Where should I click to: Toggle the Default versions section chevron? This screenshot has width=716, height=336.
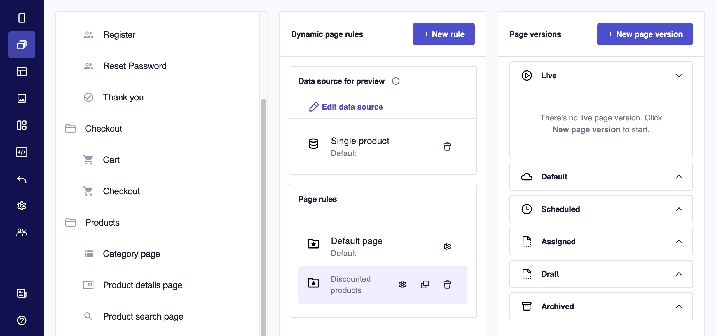[679, 177]
